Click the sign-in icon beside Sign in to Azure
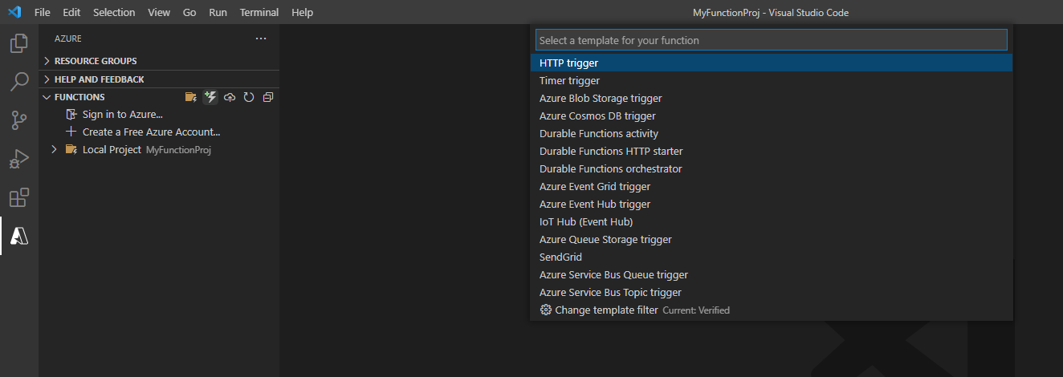Image resolution: width=1063 pixels, height=377 pixels. [71, 115]
